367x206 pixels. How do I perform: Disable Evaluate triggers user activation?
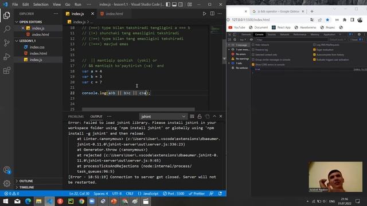314,60
